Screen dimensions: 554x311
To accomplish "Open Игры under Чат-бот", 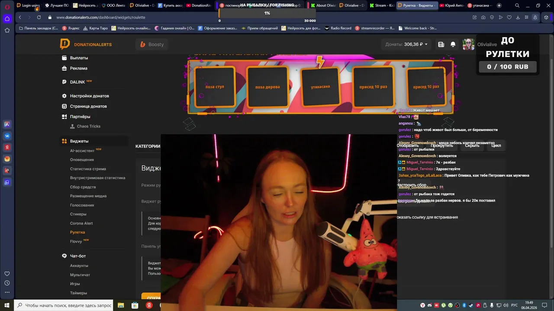I will (x=75, y=284).
